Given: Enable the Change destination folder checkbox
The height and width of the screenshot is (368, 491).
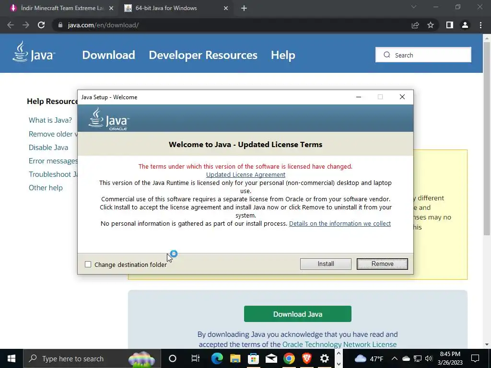Looking at the screenshot, I should click(88, 264).
